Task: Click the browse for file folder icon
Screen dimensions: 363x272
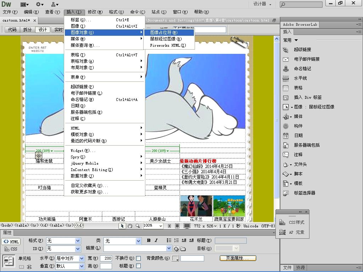Action: [183, 249]
